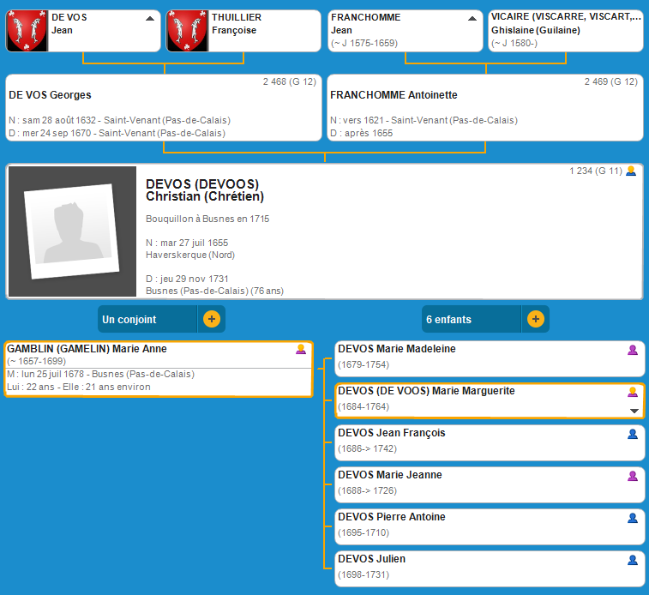Expand ancestors arrow on FRANCHOMME Jean card
This screenshot has height=595, width=649.
472,18
